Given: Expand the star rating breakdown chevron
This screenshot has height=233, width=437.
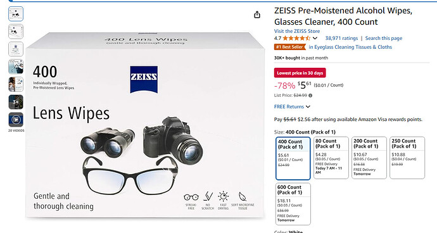Looking at the screenshot, I should tap(315, 38).
